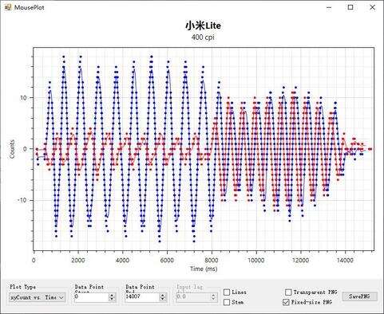Click the 14000 tick label on time axis
The image size is (384, 314).
click(x=345, y=260)
